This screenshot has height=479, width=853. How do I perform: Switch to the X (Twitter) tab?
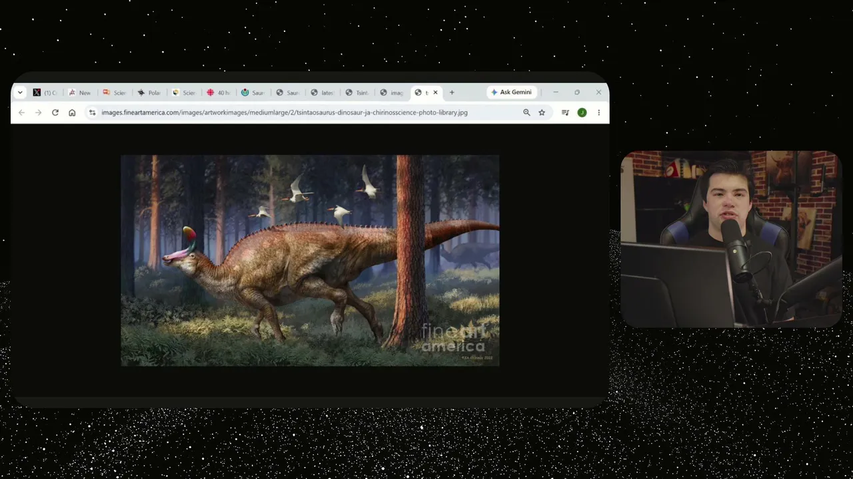(45, 92)
